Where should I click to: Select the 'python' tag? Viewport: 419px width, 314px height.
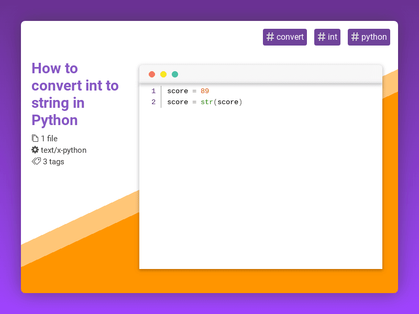(369, 37)
